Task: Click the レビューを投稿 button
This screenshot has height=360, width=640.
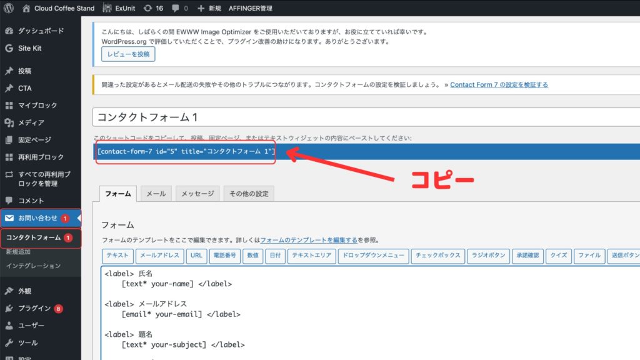Action: (128, 54)
